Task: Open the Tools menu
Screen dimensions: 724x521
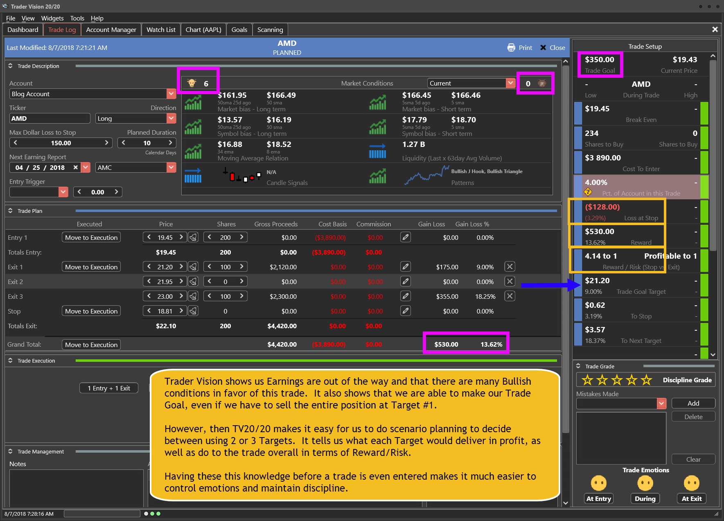Action: (77, 18)
